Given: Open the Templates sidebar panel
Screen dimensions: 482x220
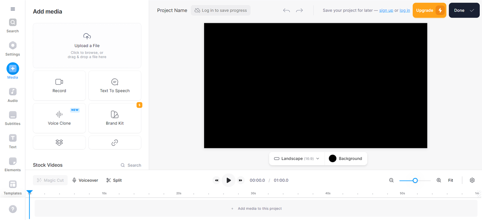Looking at the screenshot, I should pyautogui.click(x=13, y=187).
